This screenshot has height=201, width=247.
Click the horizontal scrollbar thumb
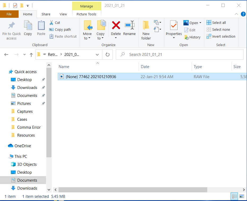[x=133, y=190]
